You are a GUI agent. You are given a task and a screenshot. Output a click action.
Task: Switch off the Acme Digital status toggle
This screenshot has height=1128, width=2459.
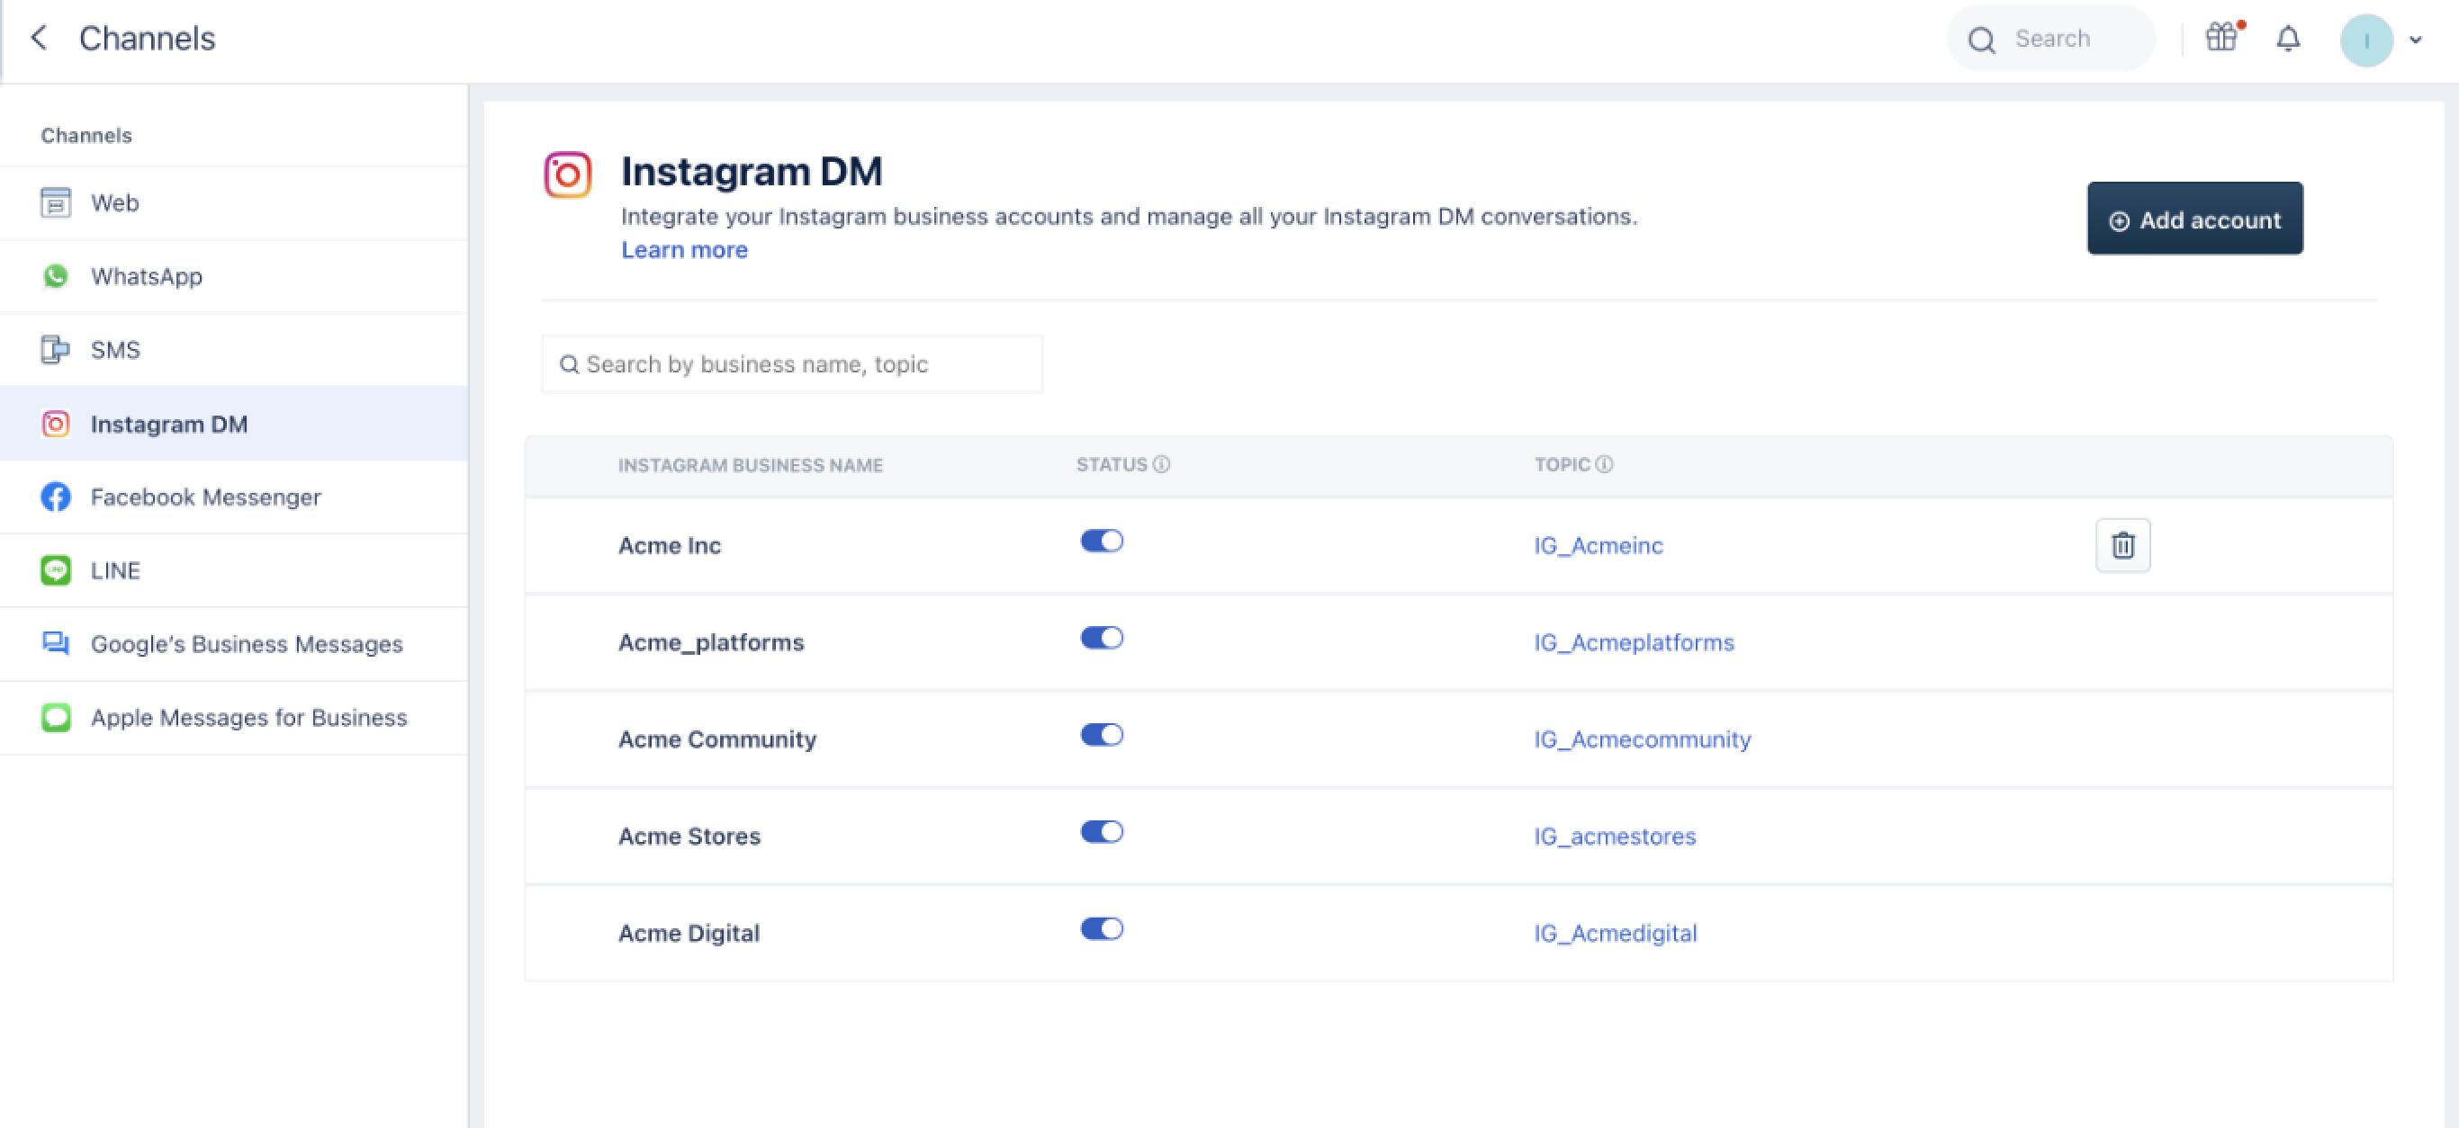click(1102, 928)
